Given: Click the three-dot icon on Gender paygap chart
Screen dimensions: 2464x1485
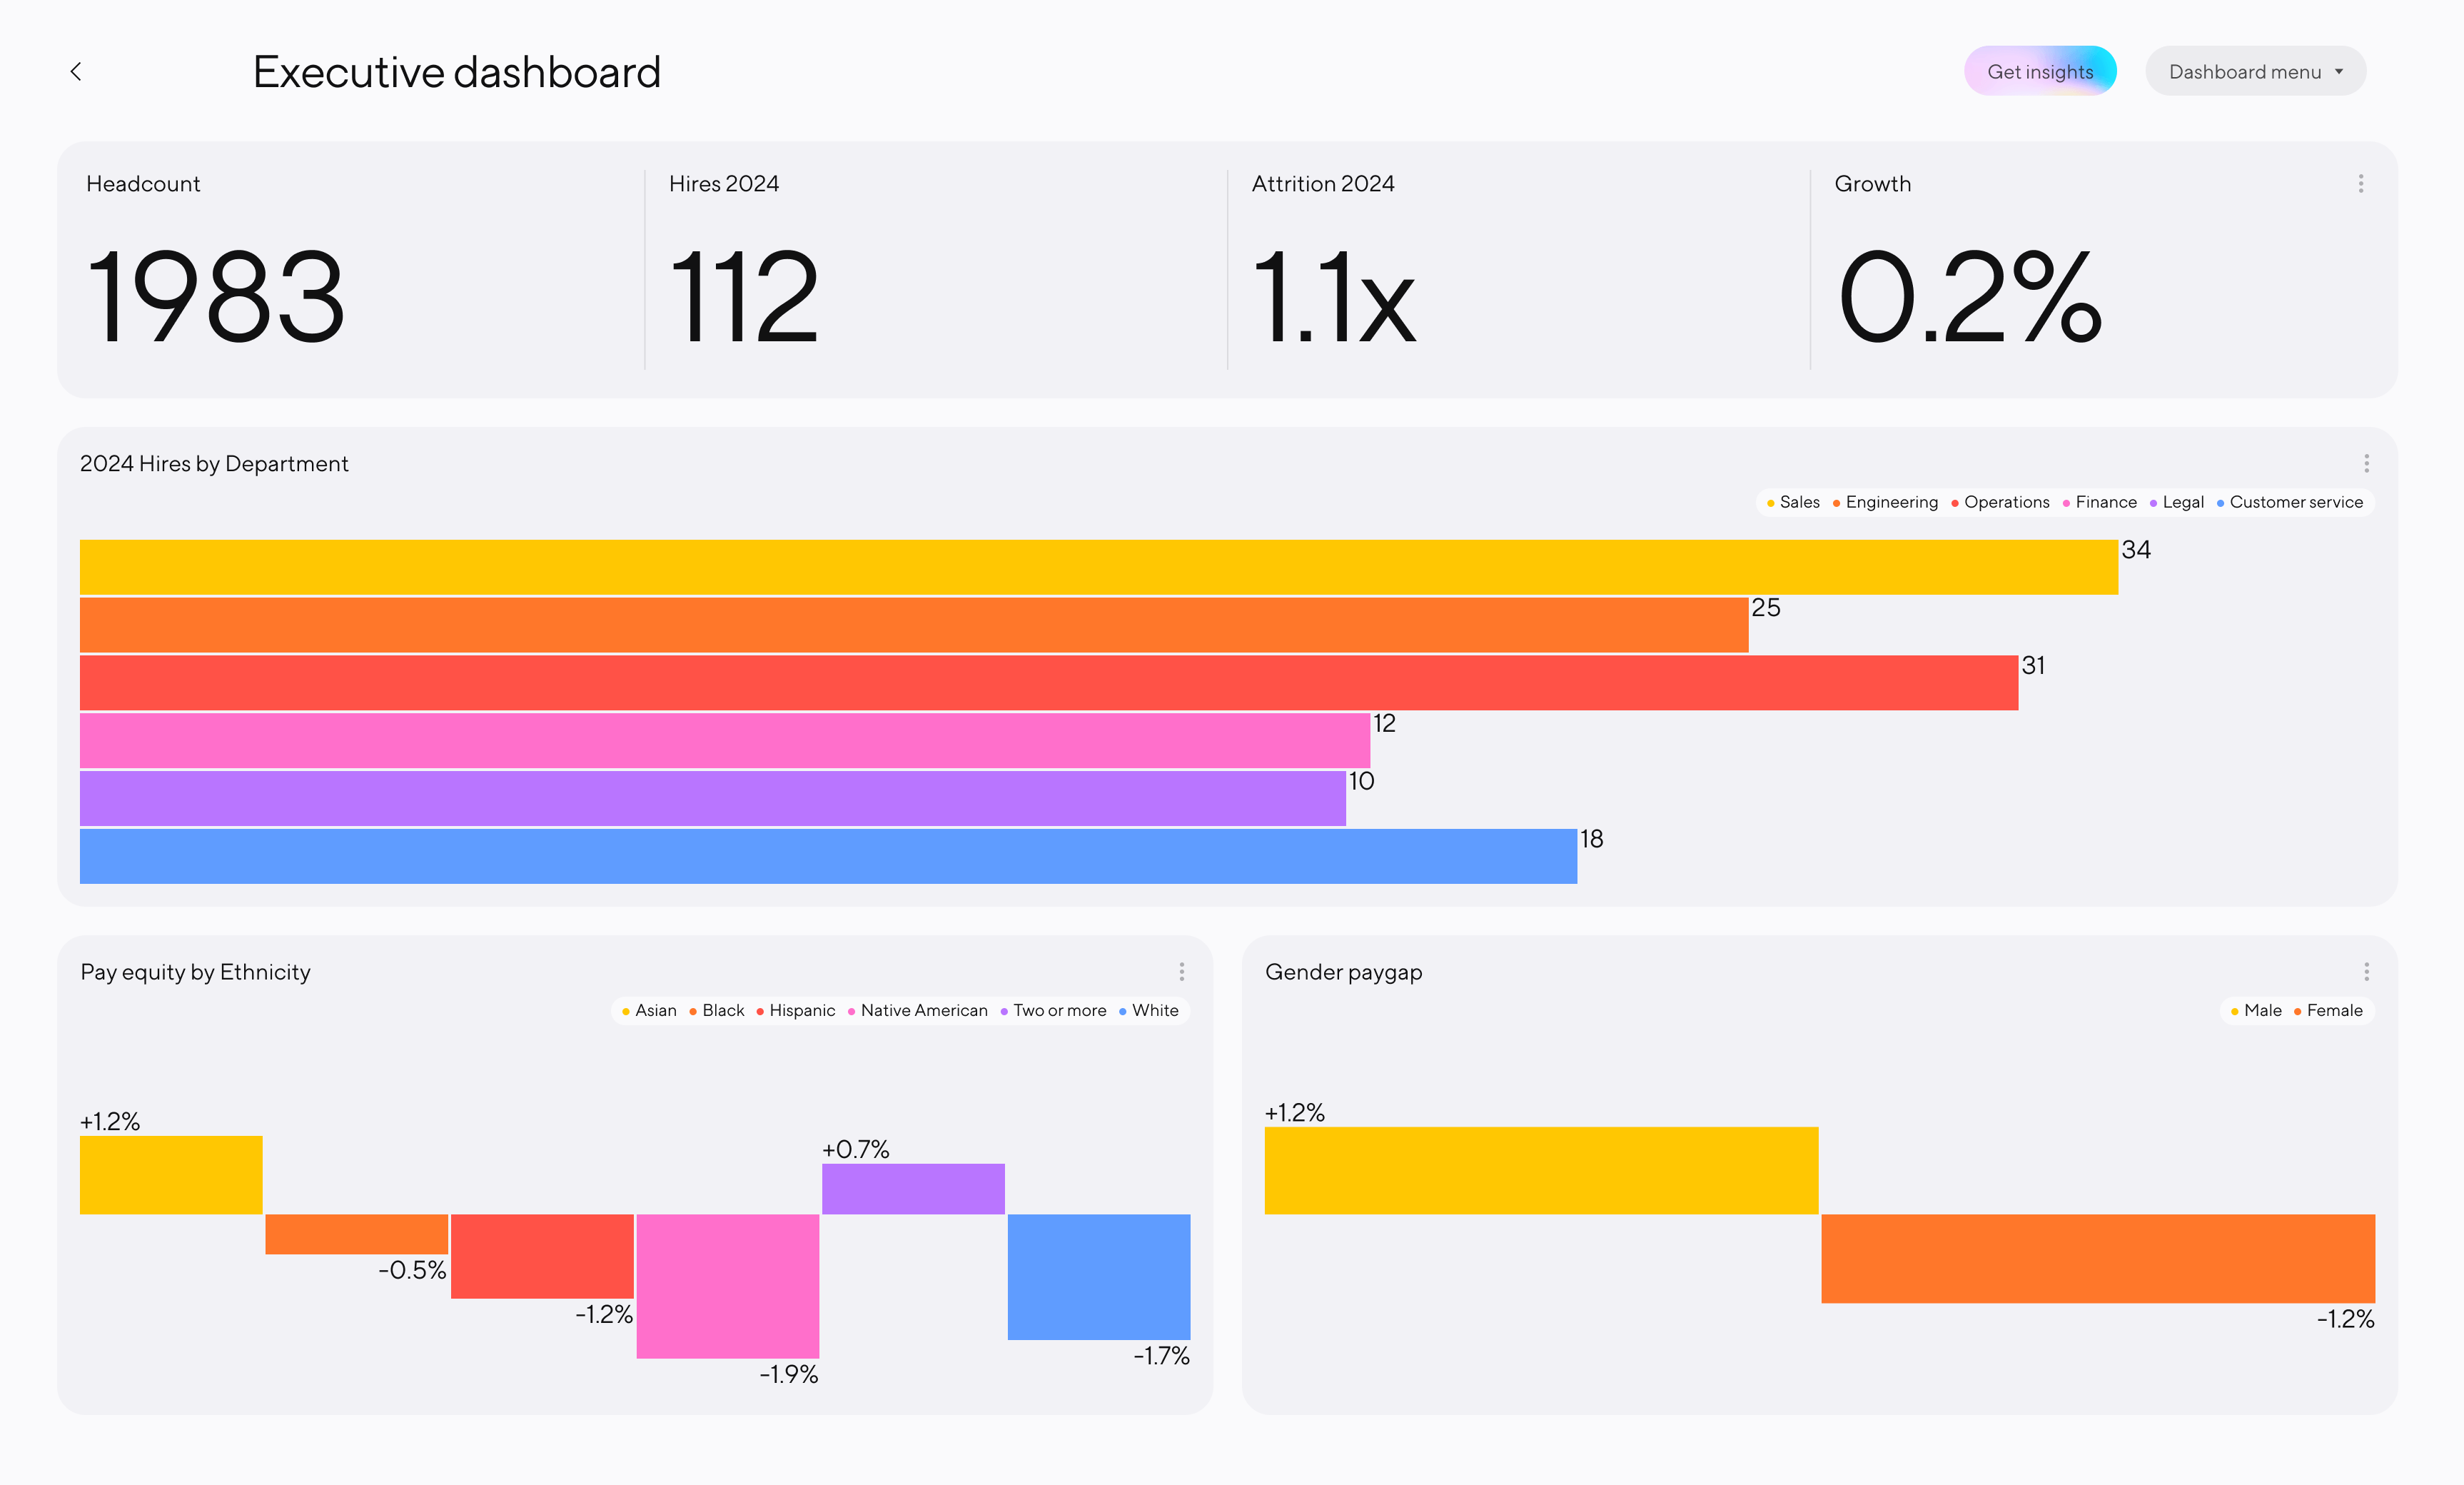Looking at the screenshot, I should coord(2369,973).
